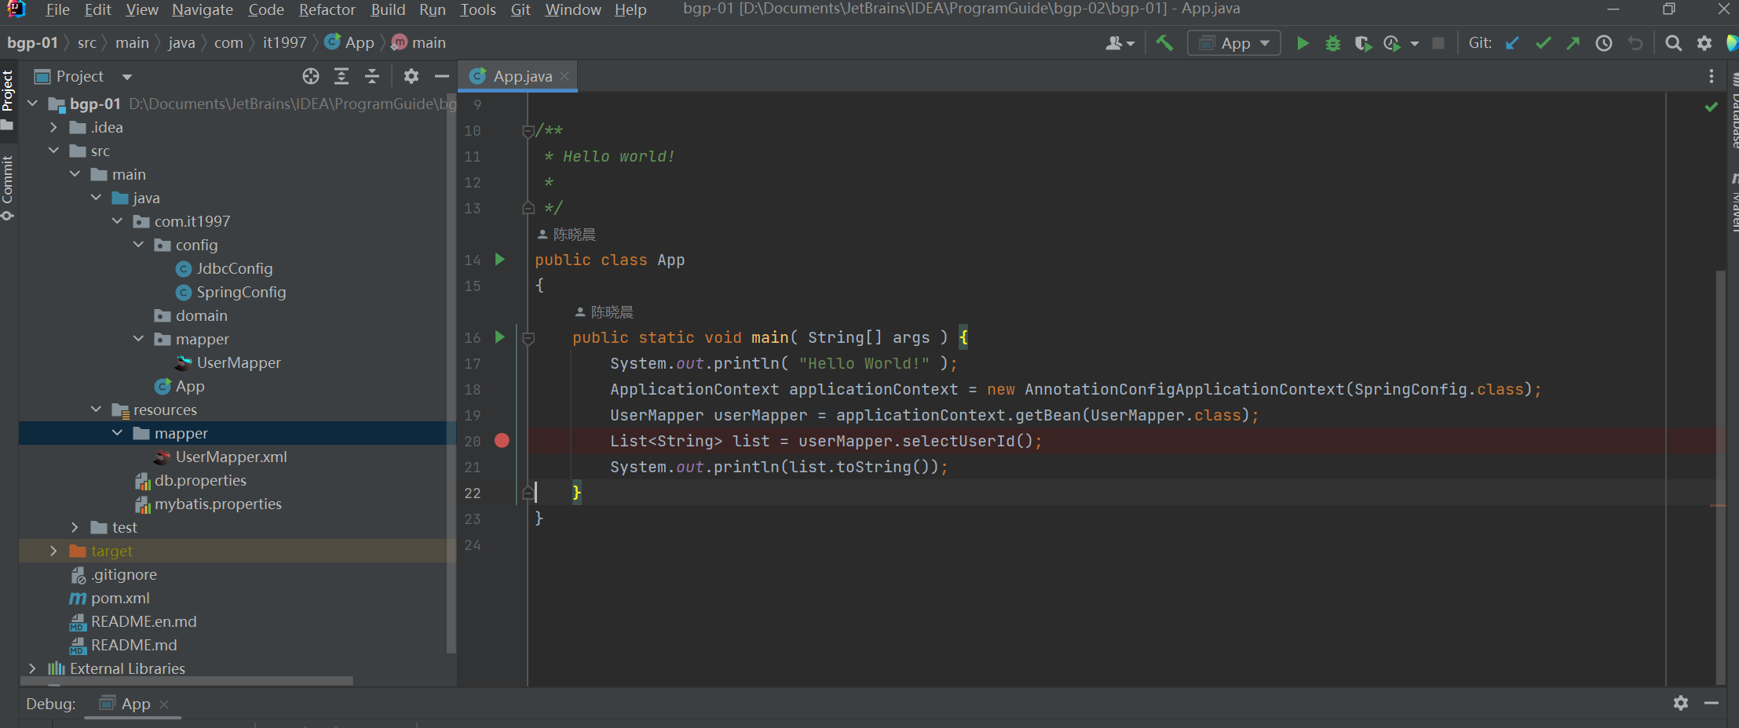Collapse the resources folder
1739x728 pixels.
pos(96,409)
